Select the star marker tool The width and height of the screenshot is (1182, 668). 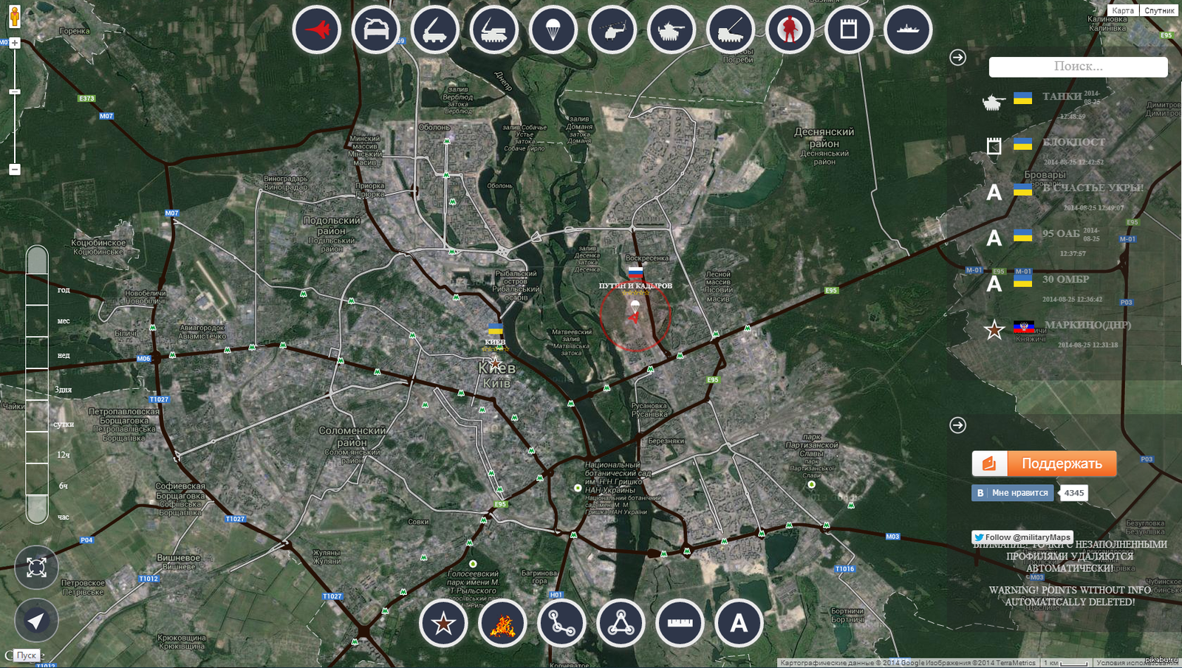tap(443, 624)
